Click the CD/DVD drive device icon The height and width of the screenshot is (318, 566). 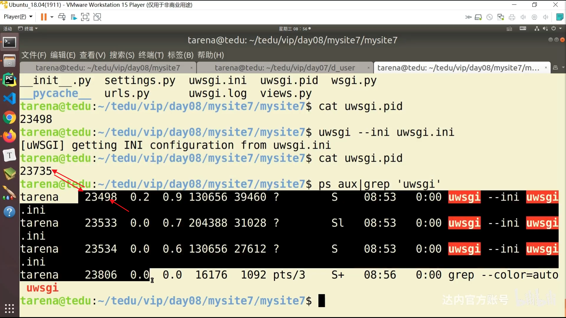coord(489,17)
